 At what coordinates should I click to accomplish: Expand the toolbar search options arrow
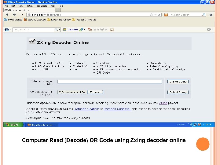point(59,30)
